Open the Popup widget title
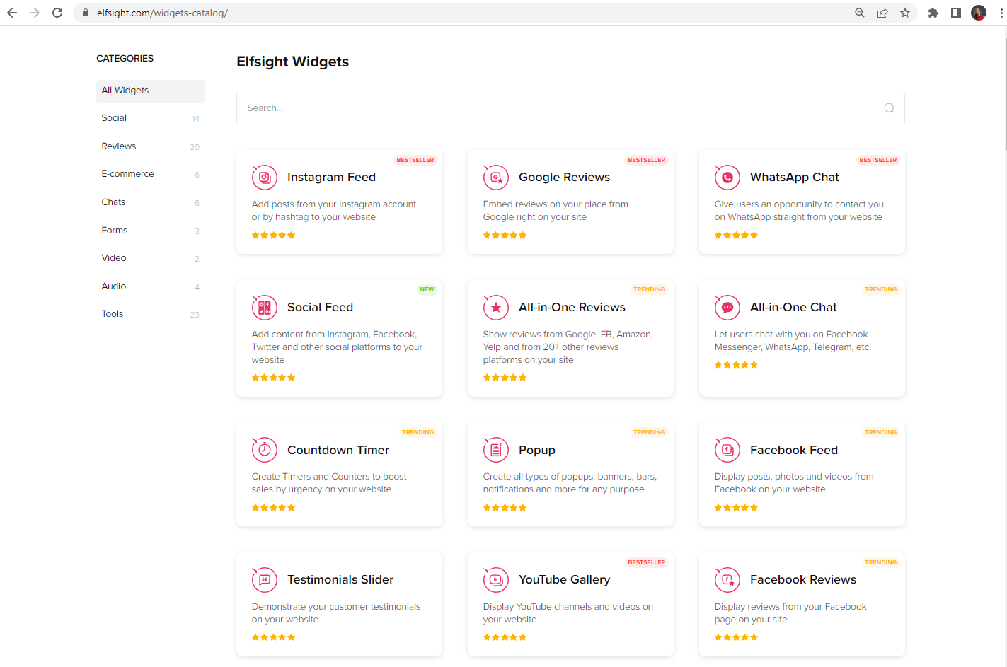The height and width of the screenshot is (667, 1007). [537, 451]
